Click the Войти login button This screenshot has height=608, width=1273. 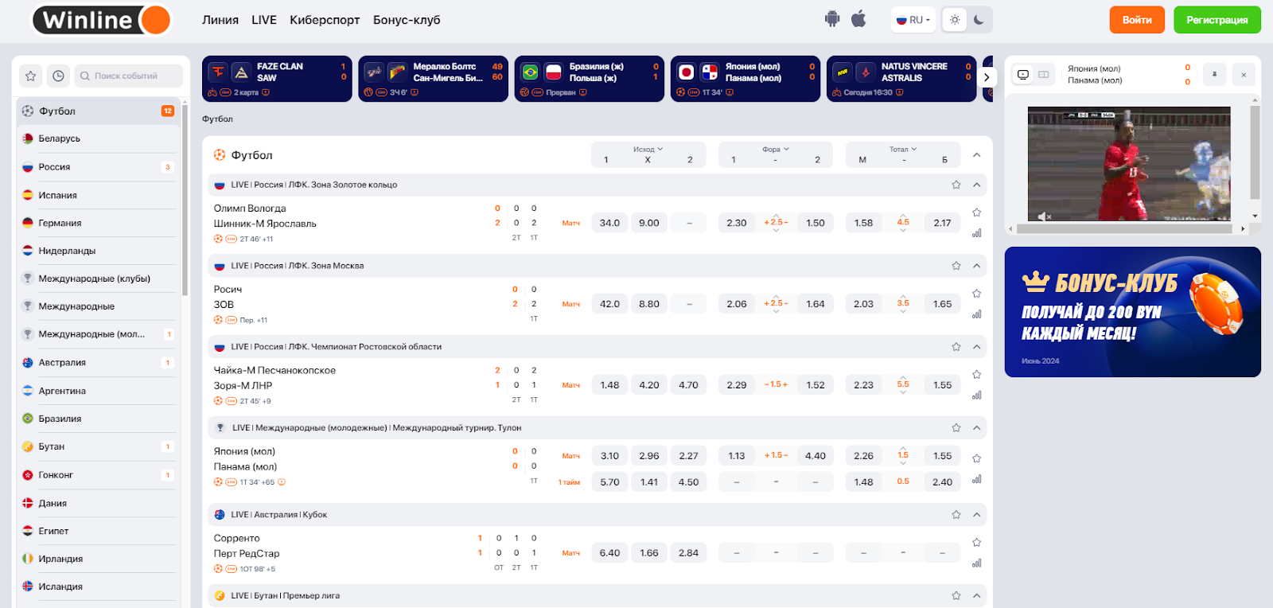click(1137, 20)
